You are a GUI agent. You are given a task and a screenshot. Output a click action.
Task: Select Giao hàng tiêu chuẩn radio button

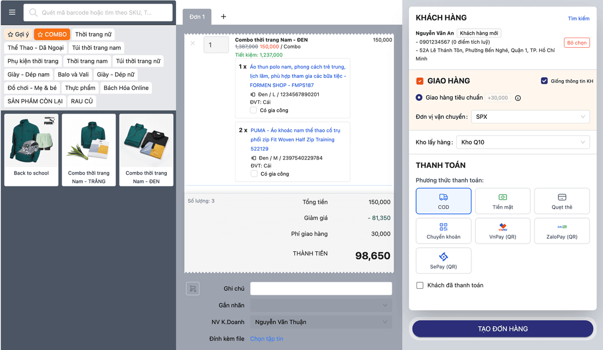[x=420, y=98]
